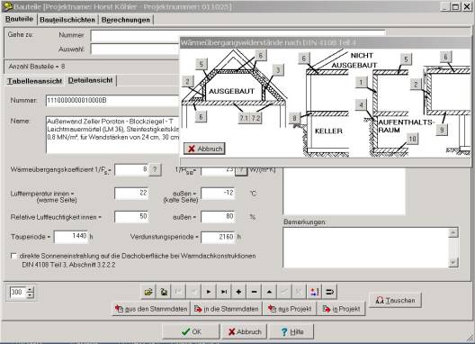Viewport: 475px width, 344px height.
Task: Select label 3 in the AUSGEBAUT roof diagram
Action: (x=278, y=70)
